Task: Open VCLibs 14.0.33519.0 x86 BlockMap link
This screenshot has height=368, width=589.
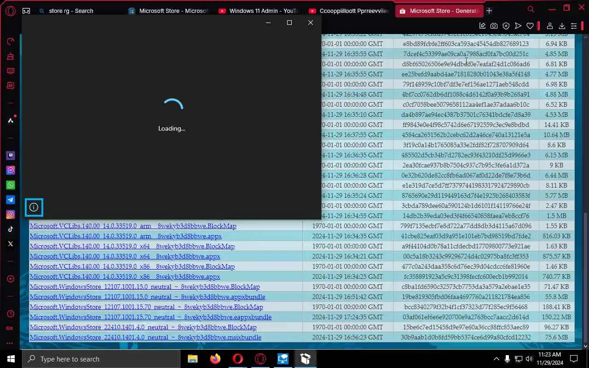Action: 132,266
